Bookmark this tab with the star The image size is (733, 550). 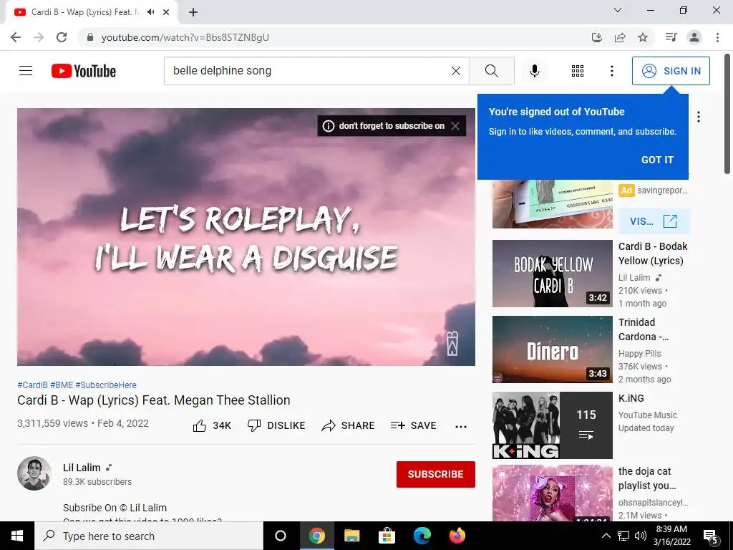click(643, 37)
